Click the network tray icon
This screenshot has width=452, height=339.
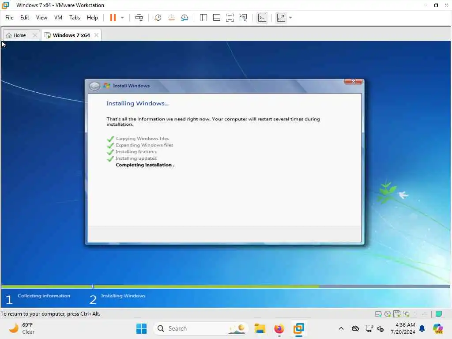[369, 328]
